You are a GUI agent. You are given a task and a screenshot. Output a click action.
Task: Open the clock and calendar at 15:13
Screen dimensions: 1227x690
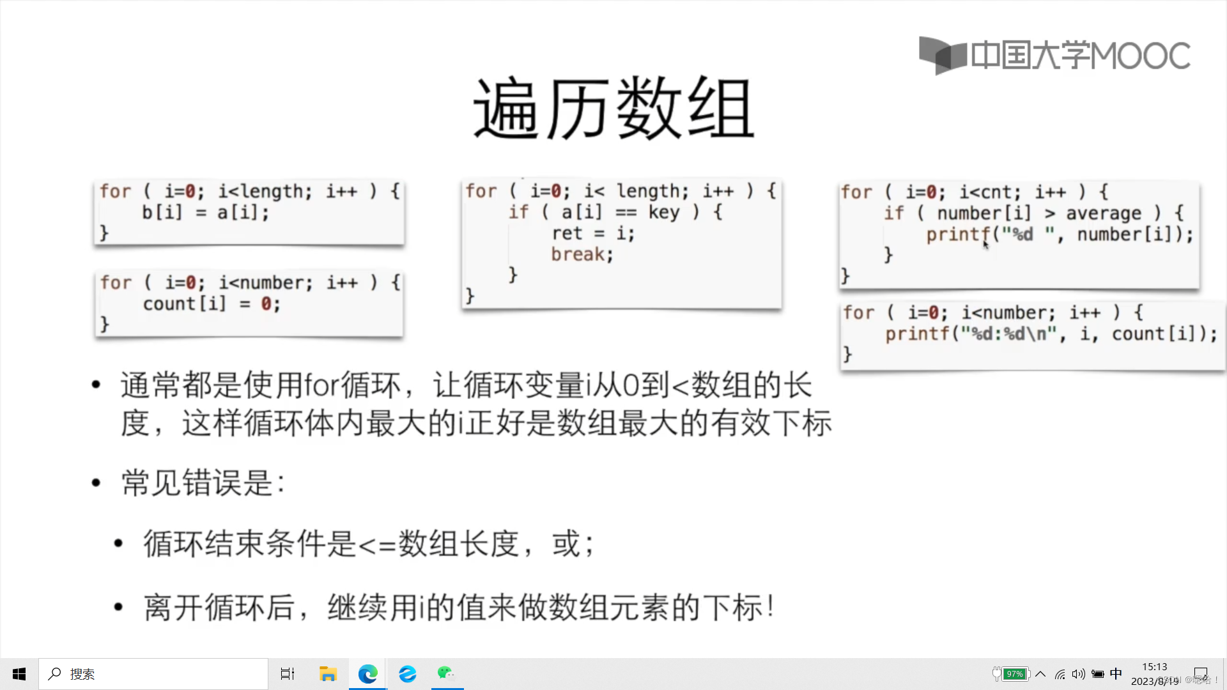tap(1155, 674)
